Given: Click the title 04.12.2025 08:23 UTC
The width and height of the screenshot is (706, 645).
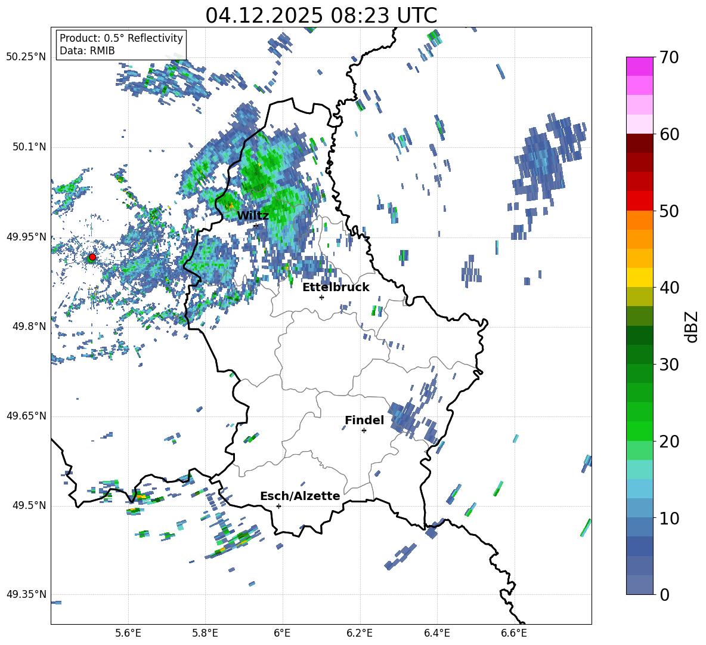Looking at the screenshot, I should point(321,16).
